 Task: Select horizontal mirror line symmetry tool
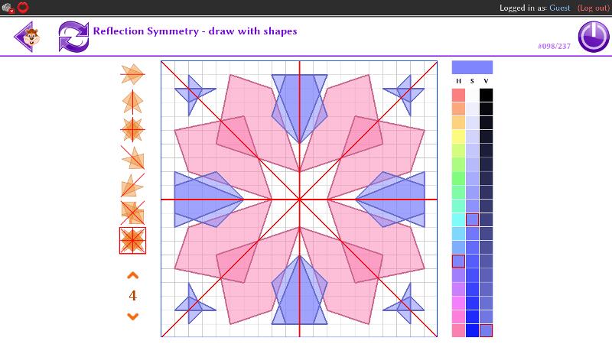click(132, 74)
